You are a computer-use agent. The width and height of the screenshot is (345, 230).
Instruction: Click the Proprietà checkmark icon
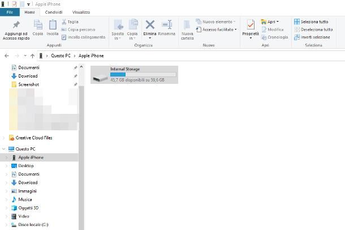251,25
